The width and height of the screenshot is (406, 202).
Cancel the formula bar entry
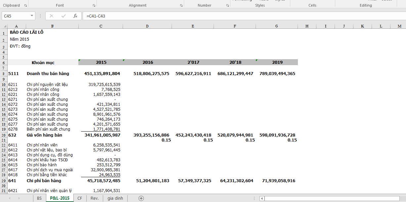pyautogui.click(x=52, y=16)
